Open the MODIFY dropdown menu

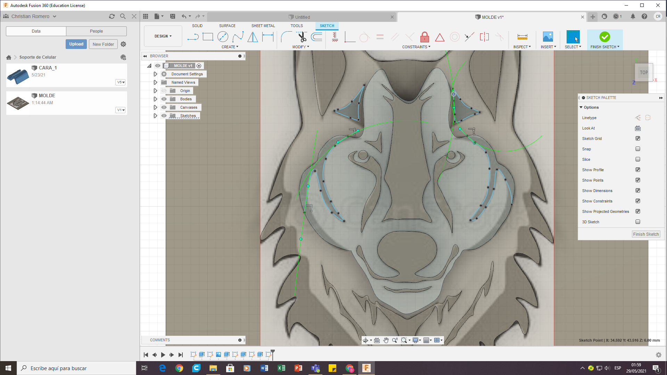[300, 47]
